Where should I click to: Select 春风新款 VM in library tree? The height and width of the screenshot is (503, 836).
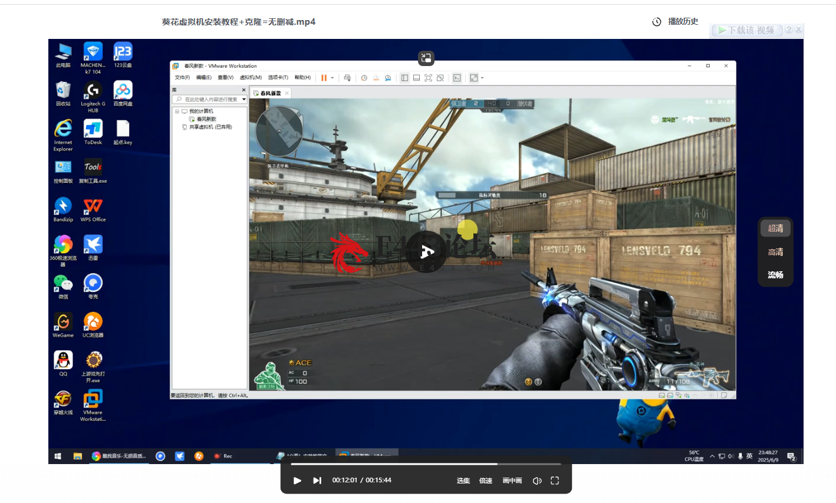click(x=202, y=119)
